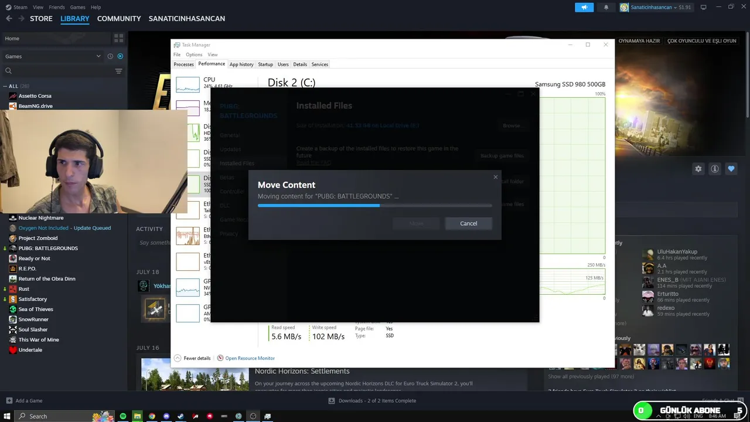
Task: Open Discord from the taskbar
Action: coord(166,416)
